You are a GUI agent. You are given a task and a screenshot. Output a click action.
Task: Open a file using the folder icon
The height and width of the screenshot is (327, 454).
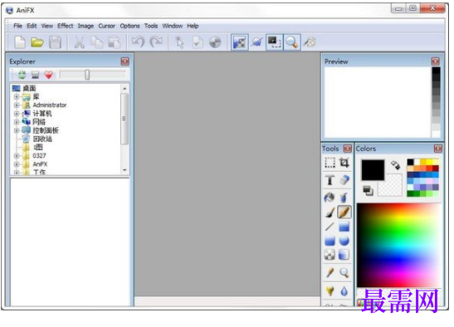[37, 42]
